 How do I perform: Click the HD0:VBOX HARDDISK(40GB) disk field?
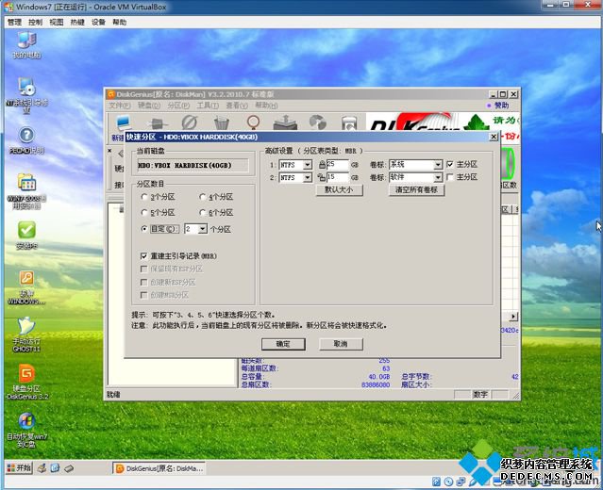(x=193, y=166)
